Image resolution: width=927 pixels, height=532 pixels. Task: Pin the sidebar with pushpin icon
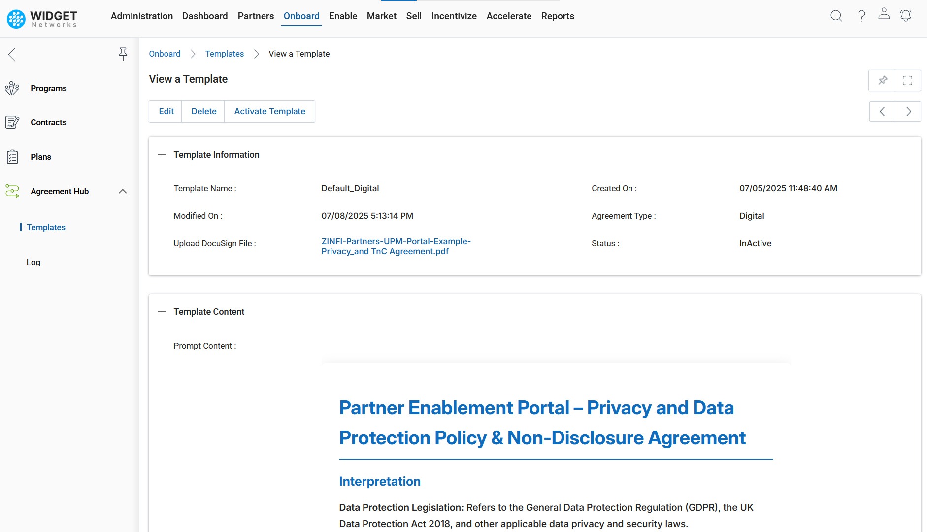pyautogui.click(x=123, y=54)
